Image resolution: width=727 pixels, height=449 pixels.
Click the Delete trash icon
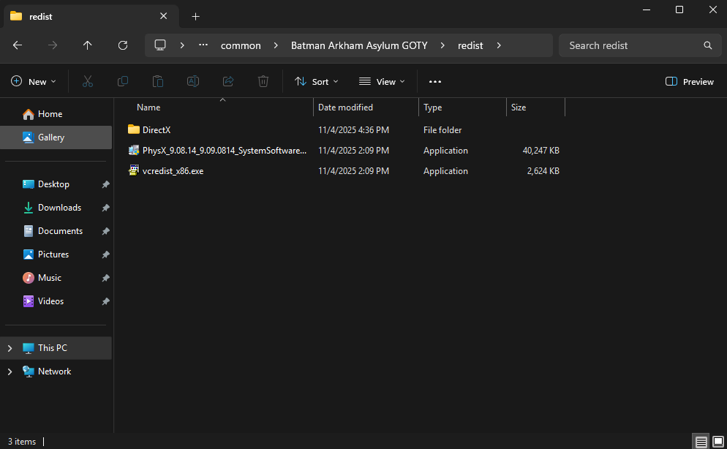click(263, 81)
